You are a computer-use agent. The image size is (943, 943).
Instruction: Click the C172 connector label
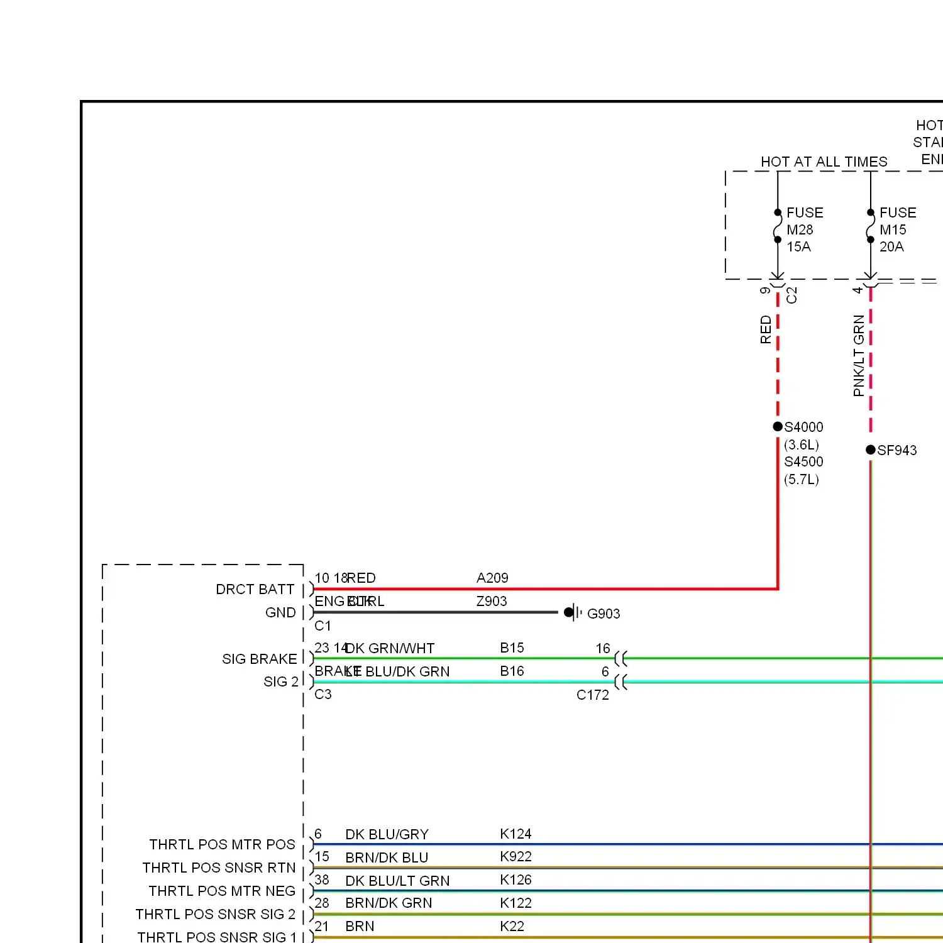[x=593, y=695]
